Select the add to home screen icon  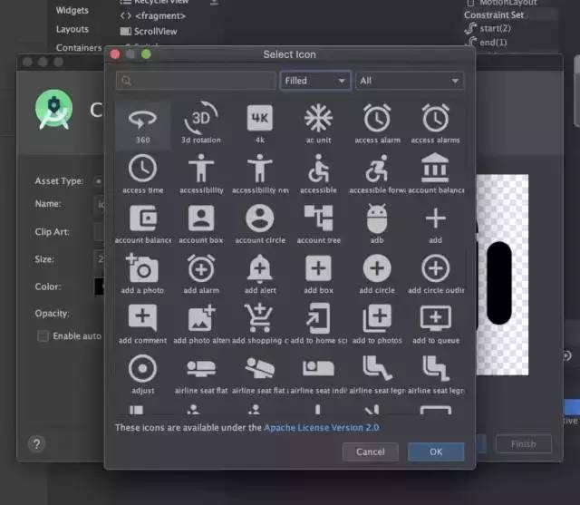[318, 325]
